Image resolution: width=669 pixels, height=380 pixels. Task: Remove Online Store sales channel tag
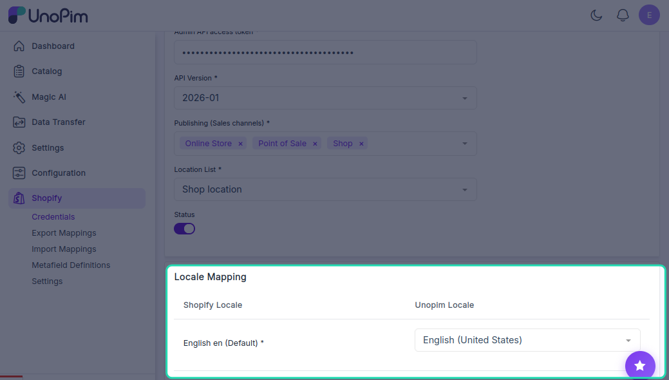click(x=240, y=144)
